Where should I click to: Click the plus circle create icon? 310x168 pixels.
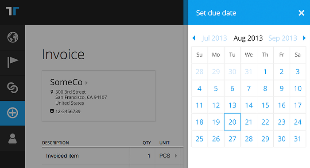pyautogui.click(x=13, y=113)
